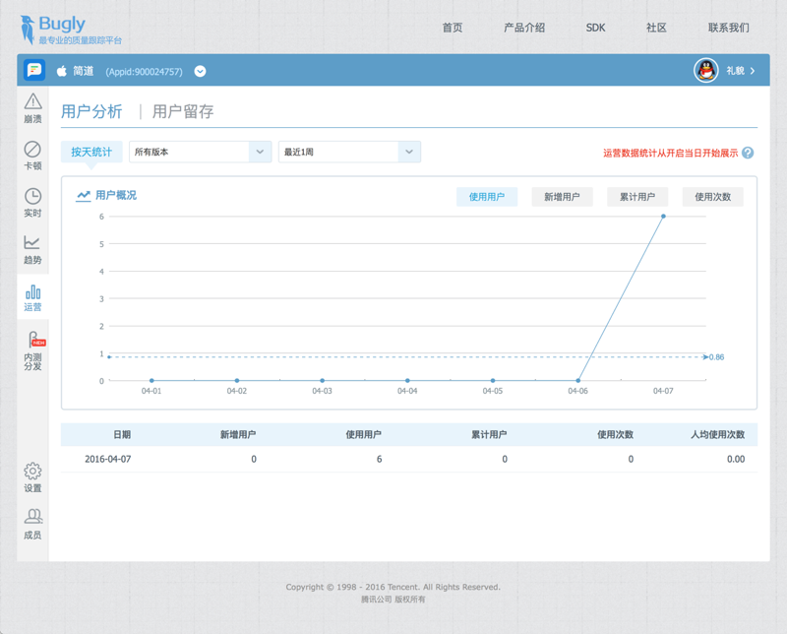Click the 礼貌 username

(735, 71)
